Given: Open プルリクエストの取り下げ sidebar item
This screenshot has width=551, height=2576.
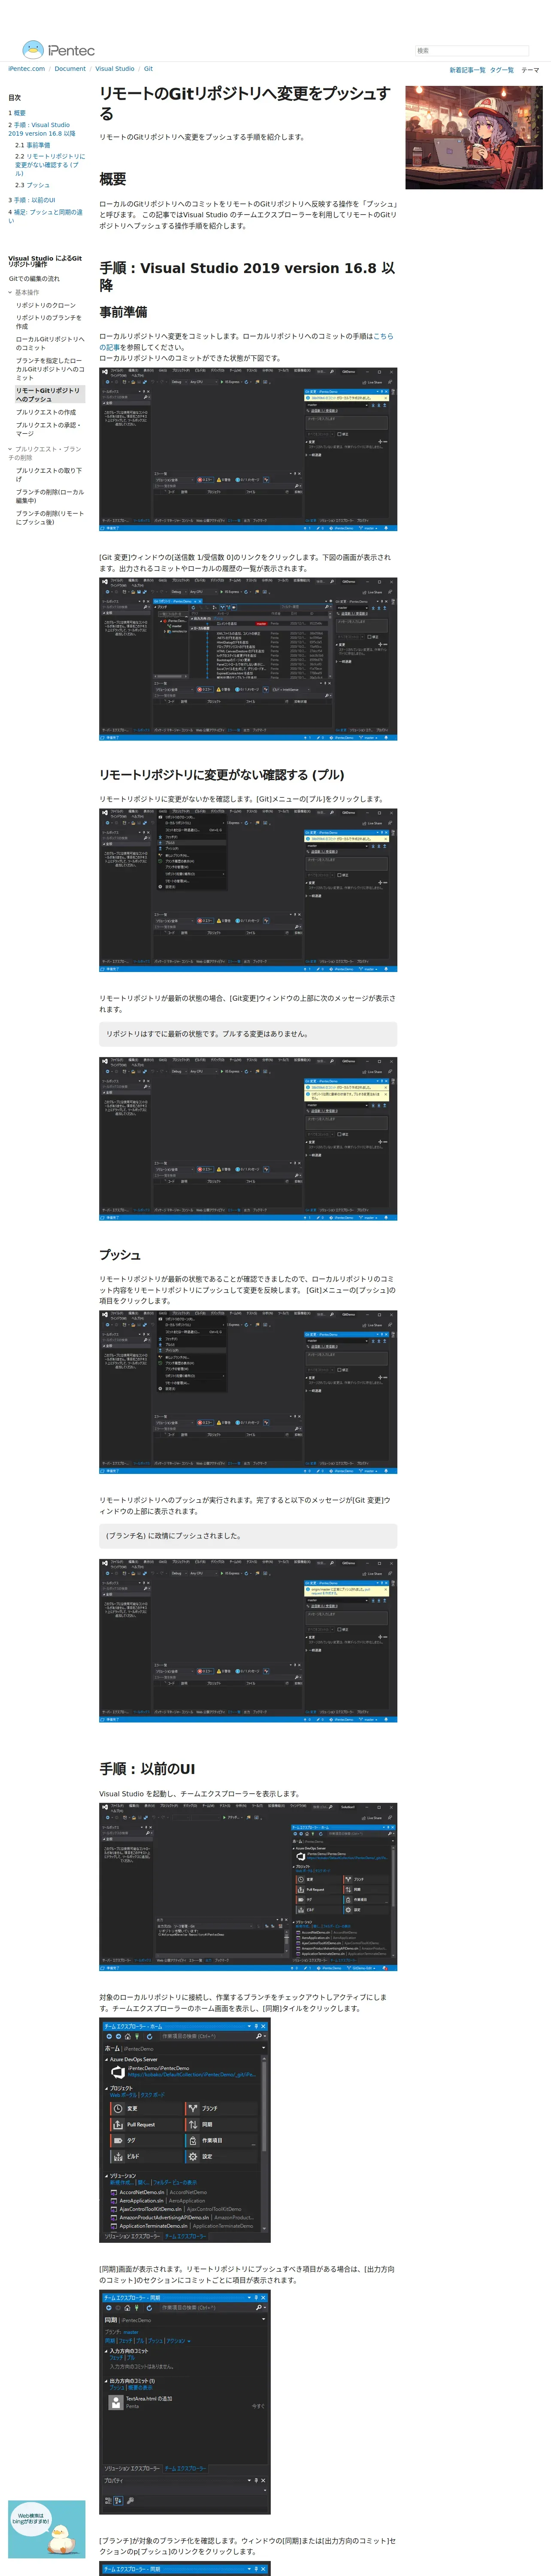Looking at the screenshot, I should (x=49, y=474).
